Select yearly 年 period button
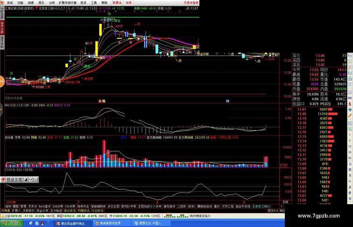This screenshot has height=227, width=353. point(350,199)
